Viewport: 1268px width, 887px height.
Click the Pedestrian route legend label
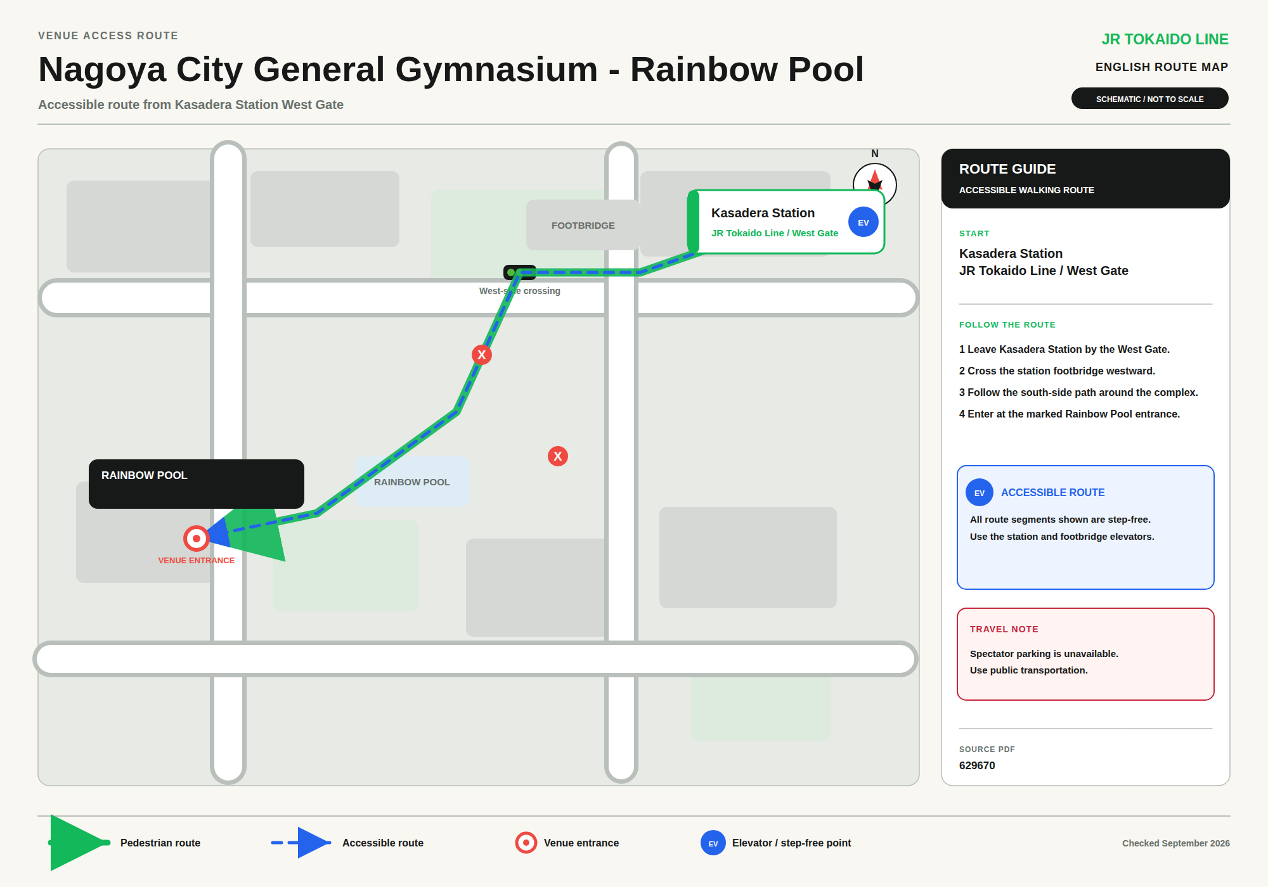[160, 843]
